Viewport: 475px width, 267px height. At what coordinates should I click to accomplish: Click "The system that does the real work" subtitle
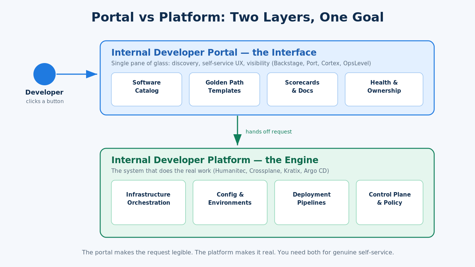point(220,171)
